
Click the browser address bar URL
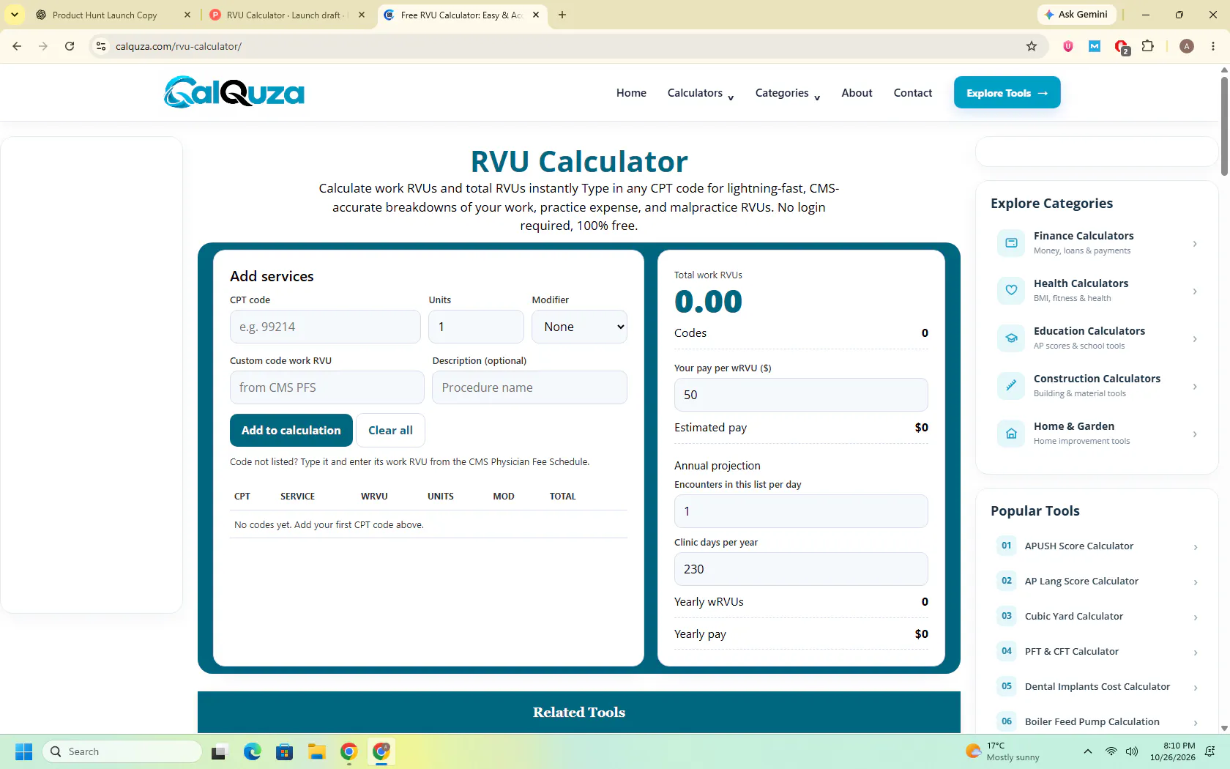(179, 46)
